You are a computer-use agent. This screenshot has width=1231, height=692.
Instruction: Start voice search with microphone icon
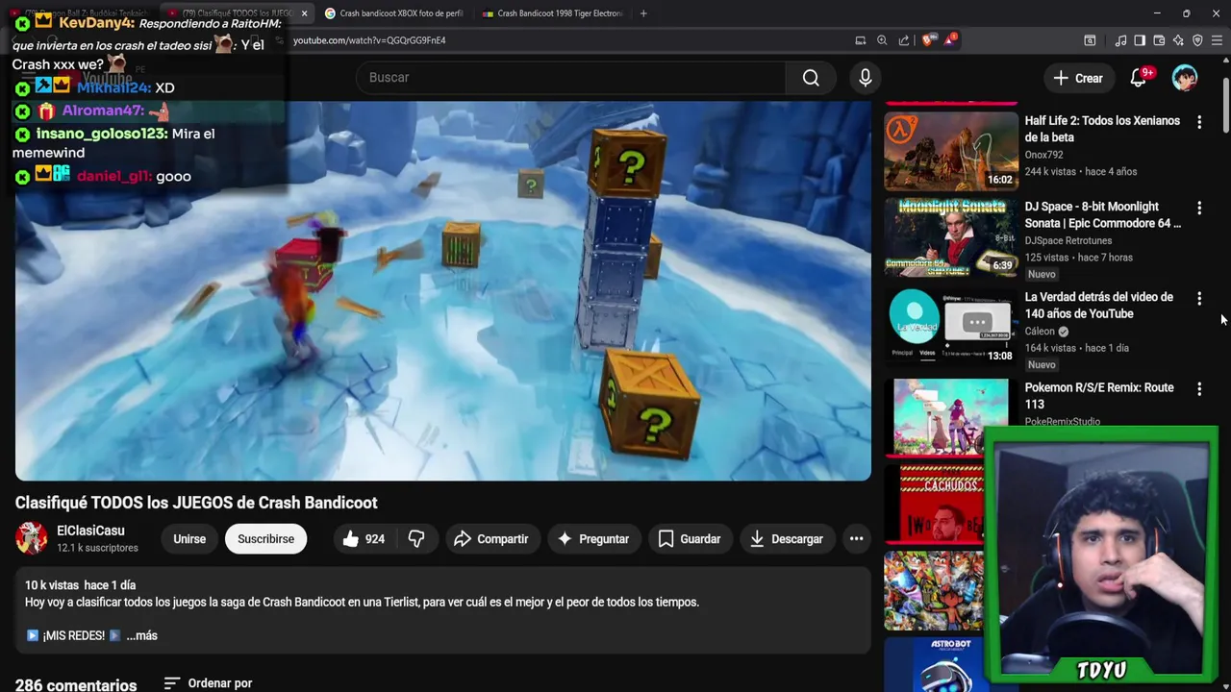tap(866, 78)
